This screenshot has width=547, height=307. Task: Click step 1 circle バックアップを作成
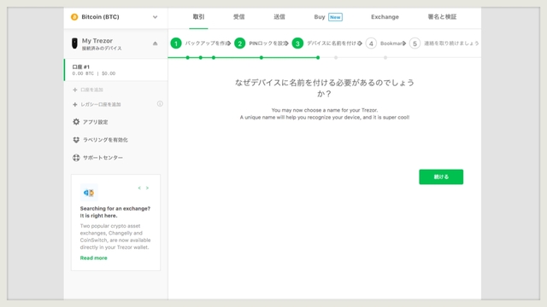point(176,43)
